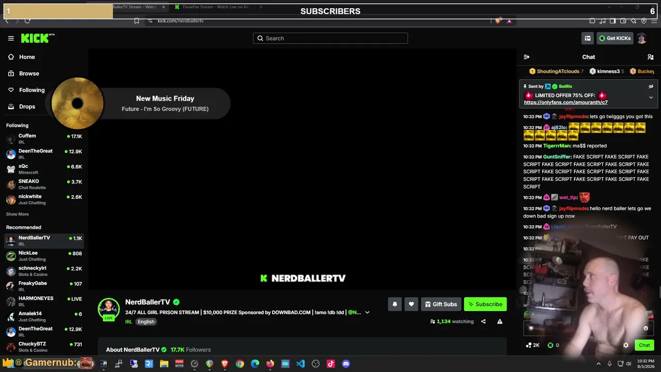Click wet_tip username in chat
The height and width of the screenshot is (372, 661).
click(568, 197)
